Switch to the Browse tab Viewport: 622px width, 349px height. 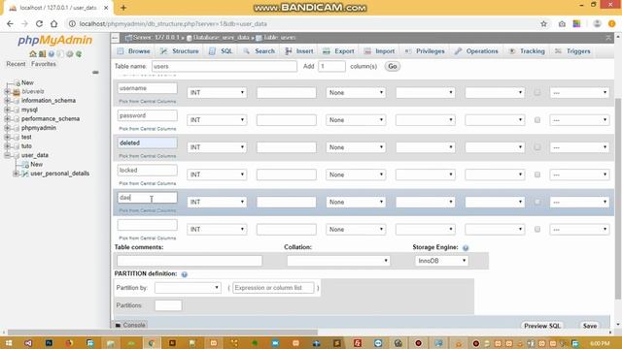point(134,51)
